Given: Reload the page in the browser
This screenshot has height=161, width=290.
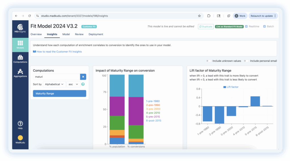Looking at the screenshot, I should click(29, 16).
